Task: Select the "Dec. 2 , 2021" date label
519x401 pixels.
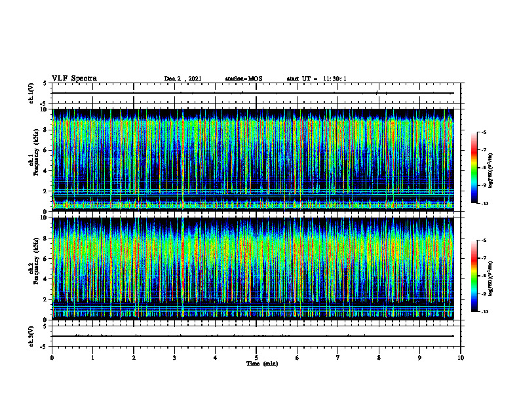Action: [183, 79]
